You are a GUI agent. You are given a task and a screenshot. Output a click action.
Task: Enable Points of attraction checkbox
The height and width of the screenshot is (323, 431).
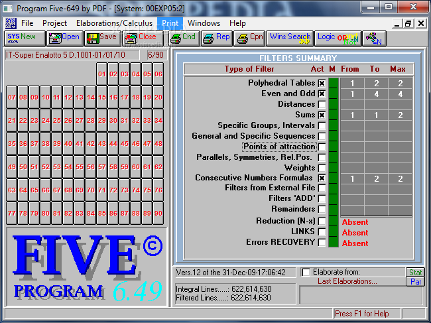tap(322, 147)
